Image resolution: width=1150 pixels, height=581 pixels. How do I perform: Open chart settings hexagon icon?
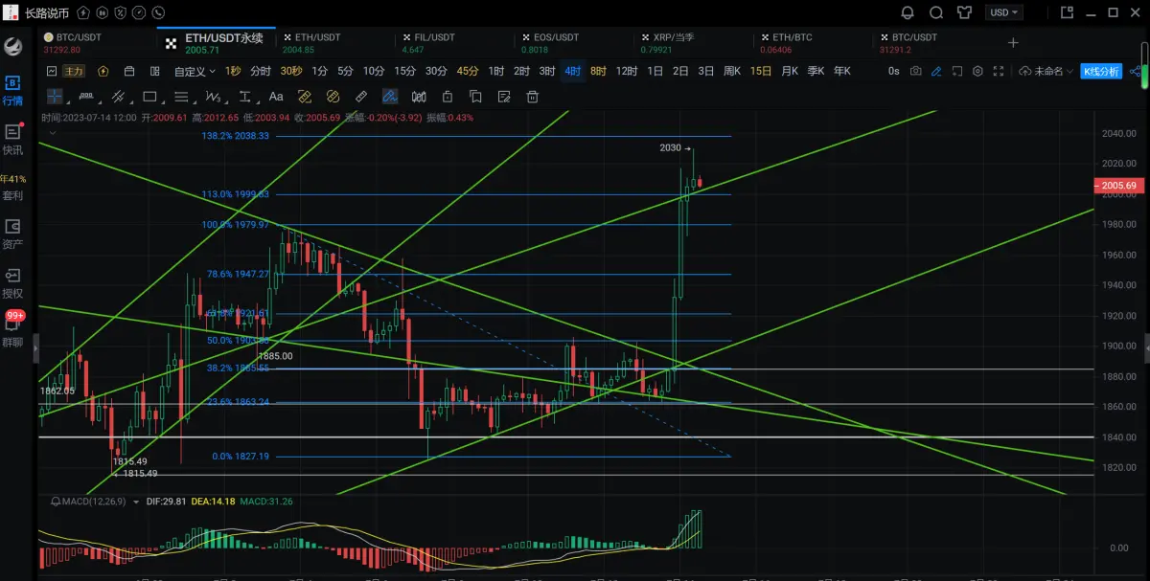coord(977,72)
